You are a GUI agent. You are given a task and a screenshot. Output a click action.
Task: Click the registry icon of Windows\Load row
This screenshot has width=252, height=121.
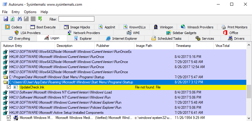click(x=5, y=92)
